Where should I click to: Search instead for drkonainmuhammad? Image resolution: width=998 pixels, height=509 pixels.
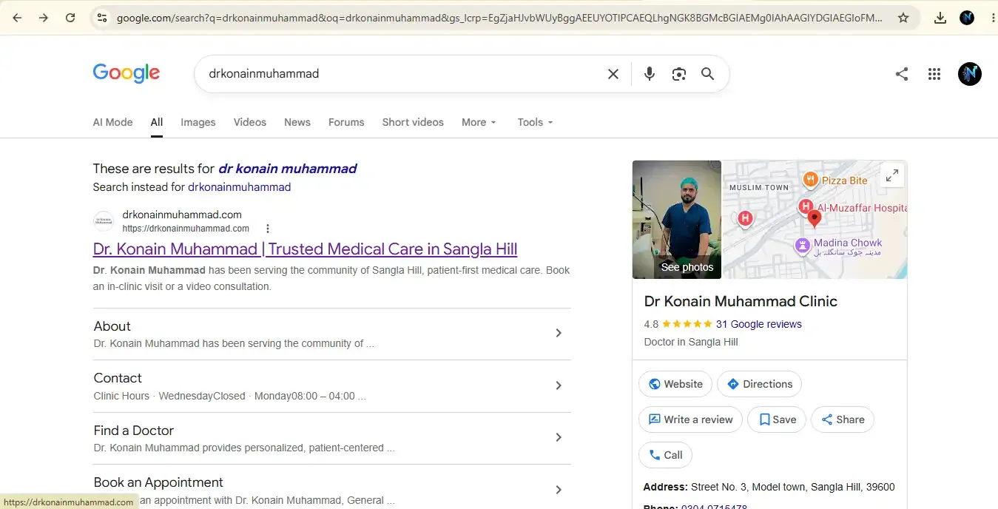tap(239, 187)
